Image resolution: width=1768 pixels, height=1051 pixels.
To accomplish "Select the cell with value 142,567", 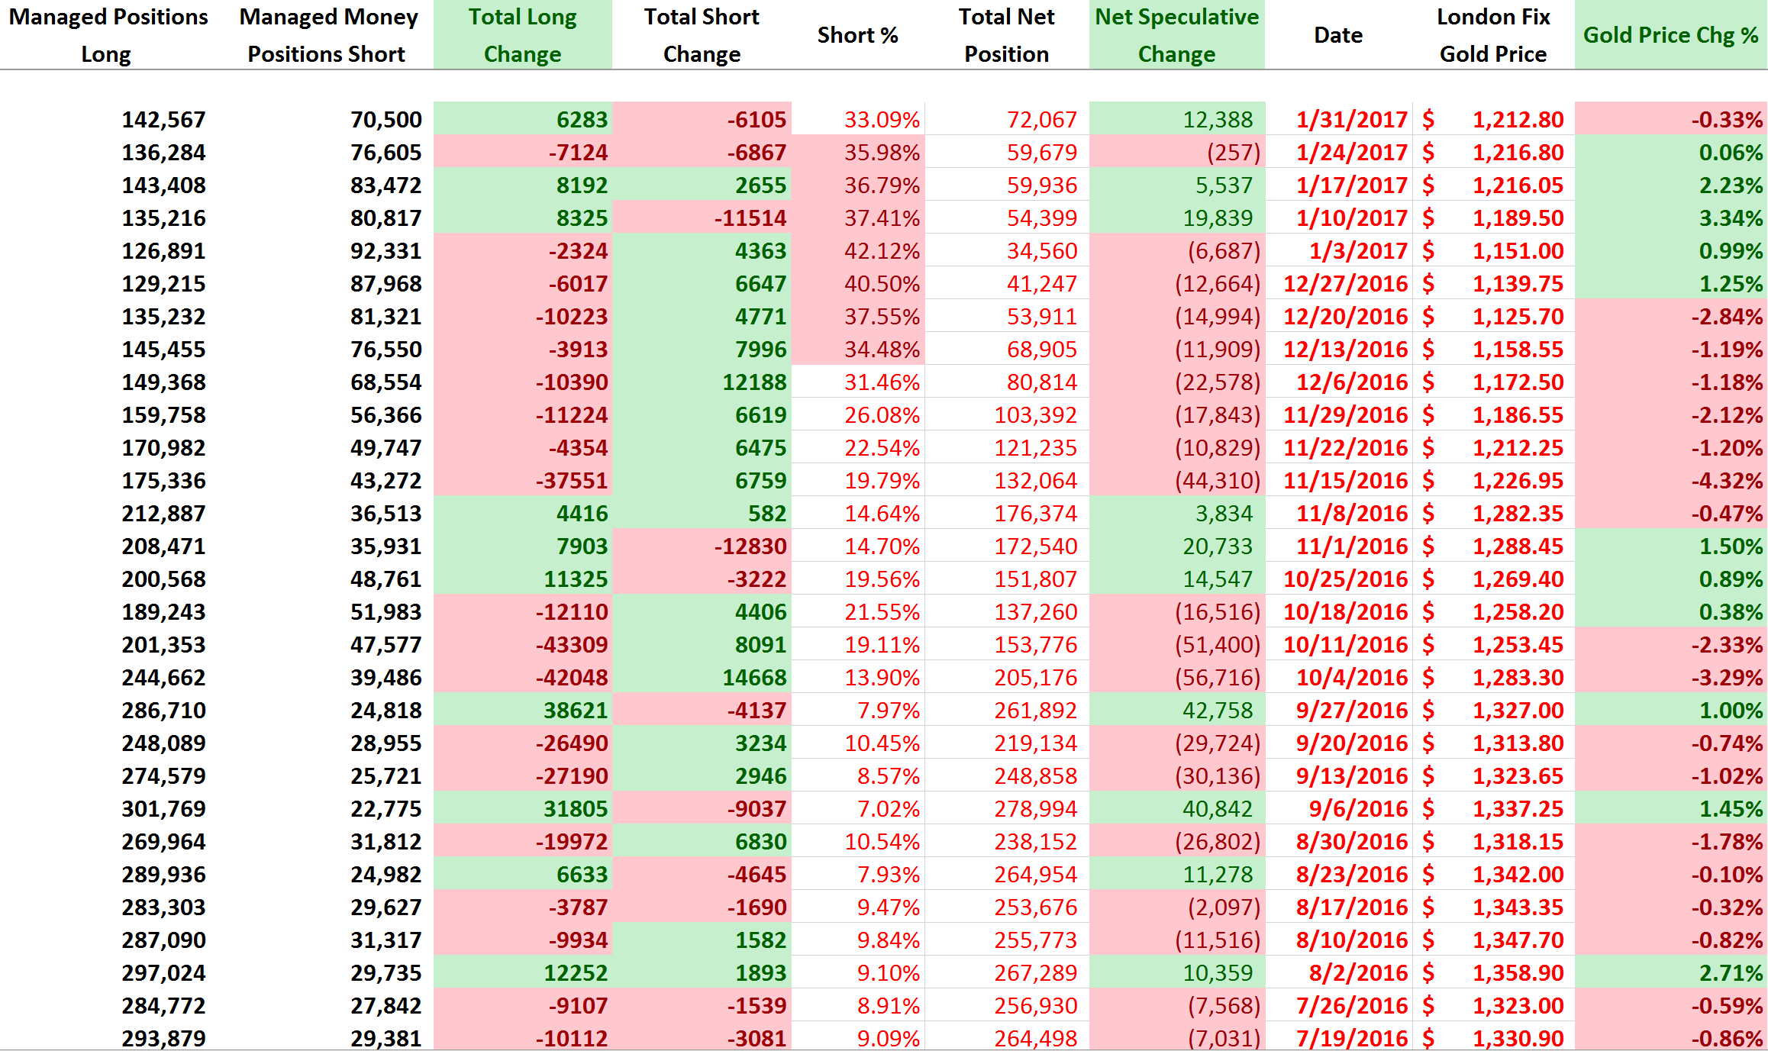I will click(164, 120).
